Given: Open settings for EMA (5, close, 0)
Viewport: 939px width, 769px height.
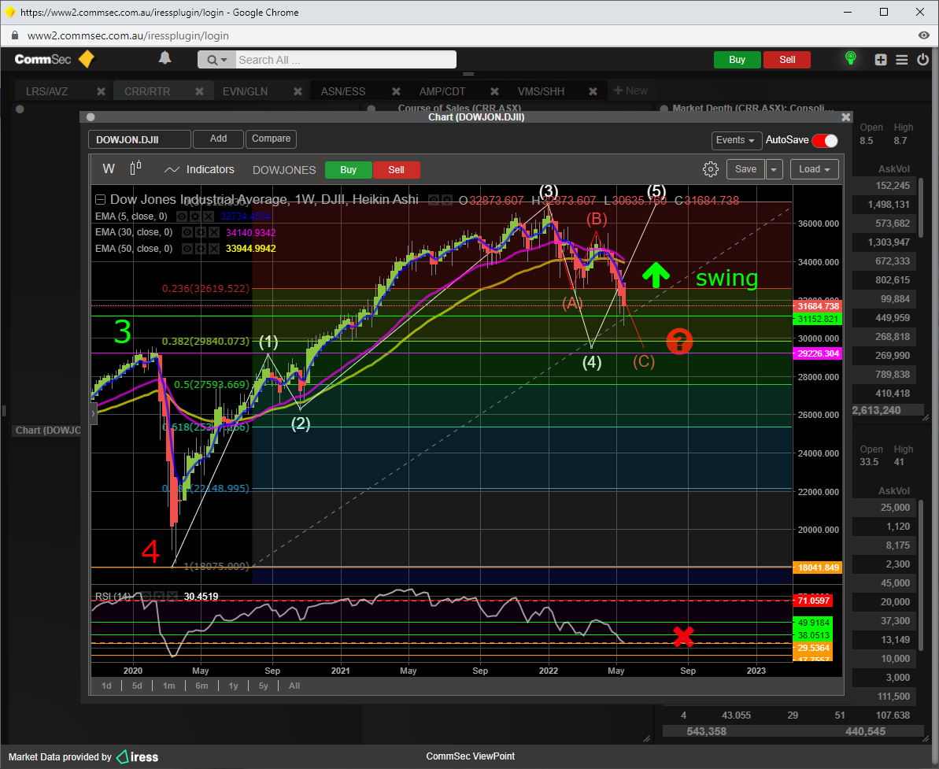Looking at the screenshot, I should [x=194, y=216].
